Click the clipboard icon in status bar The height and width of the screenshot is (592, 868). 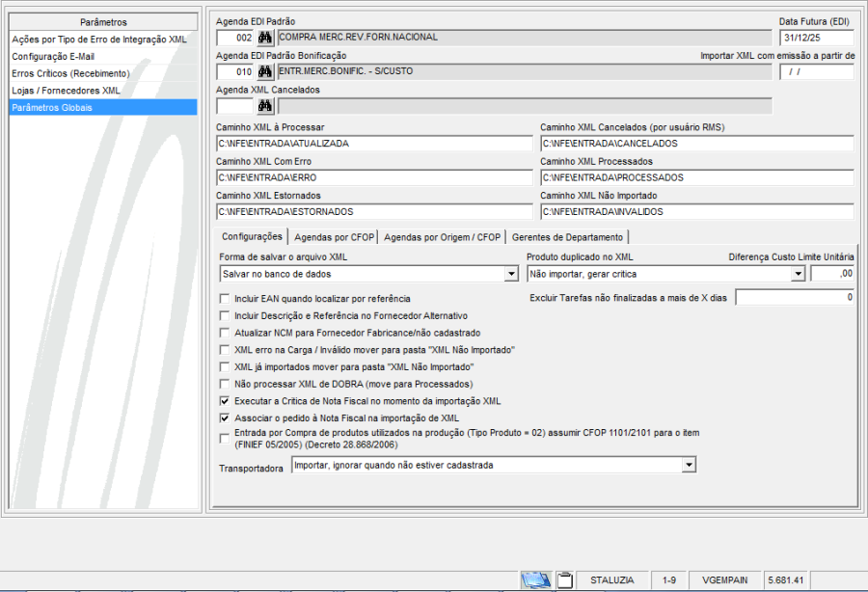click(564, 579)
